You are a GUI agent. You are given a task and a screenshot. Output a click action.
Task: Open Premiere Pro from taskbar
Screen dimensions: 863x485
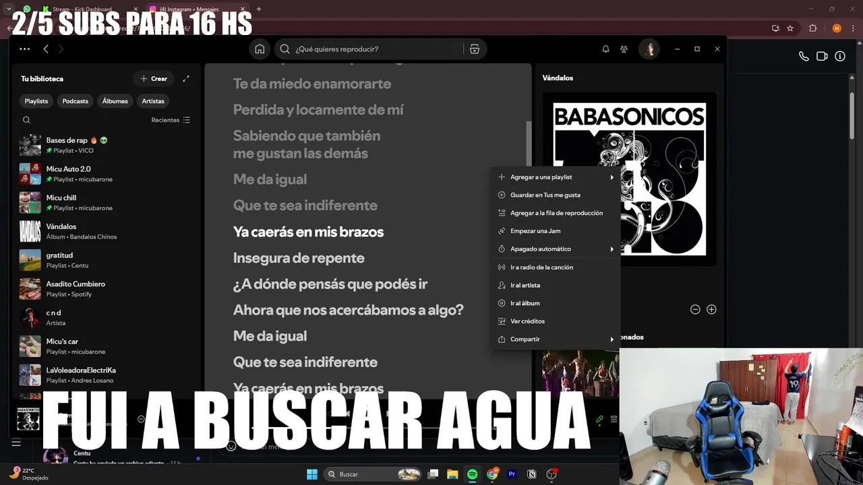(512, 474)
